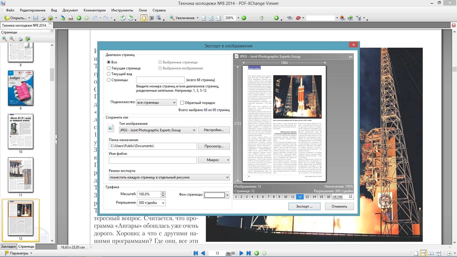Screen dimensions: 457x257
Task: Shrink thumbnails in Страницы panel
Action: coord(12,39)
